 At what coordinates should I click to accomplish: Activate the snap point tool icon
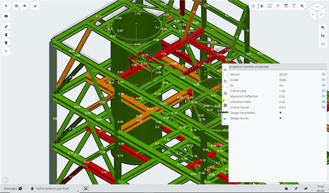(x=35, y=6)
